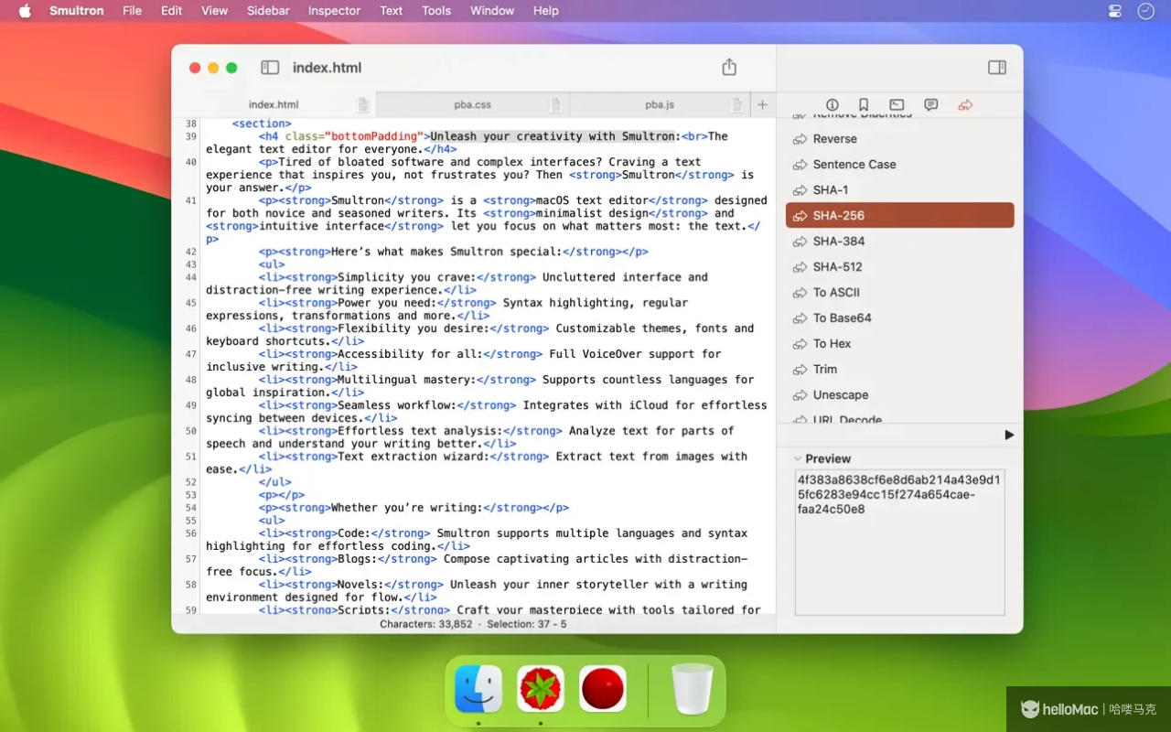The height and width of the screenshot is (732, 1171).
Task: Open the Smultron app icon in Dock
Action: pos(541,689)
